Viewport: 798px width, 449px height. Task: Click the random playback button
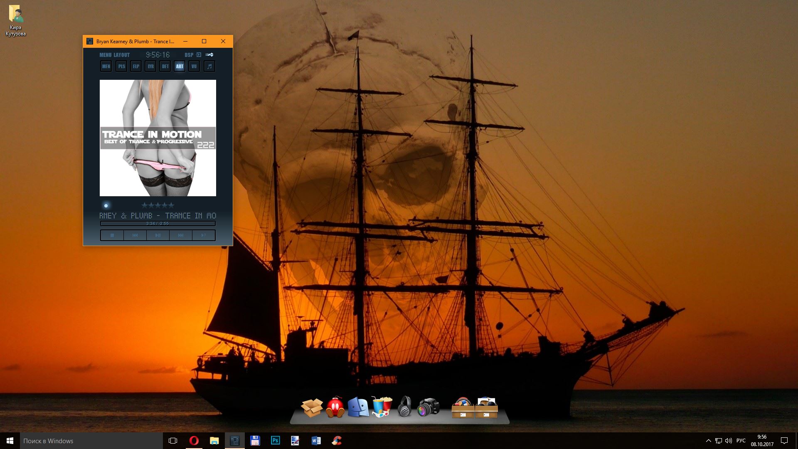[204, 235]
